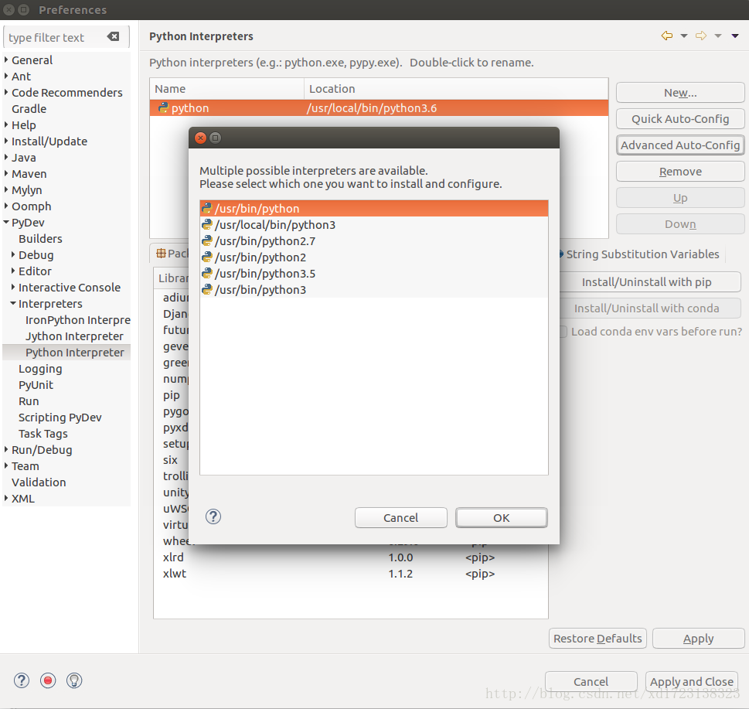Confirm the dialog with OK
This screenshot has width=749, height=709.
501,518
